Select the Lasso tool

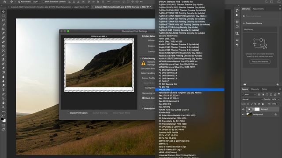click(x=3, y=20)
